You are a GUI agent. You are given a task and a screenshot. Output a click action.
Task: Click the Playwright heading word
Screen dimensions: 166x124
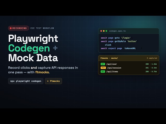33,39
